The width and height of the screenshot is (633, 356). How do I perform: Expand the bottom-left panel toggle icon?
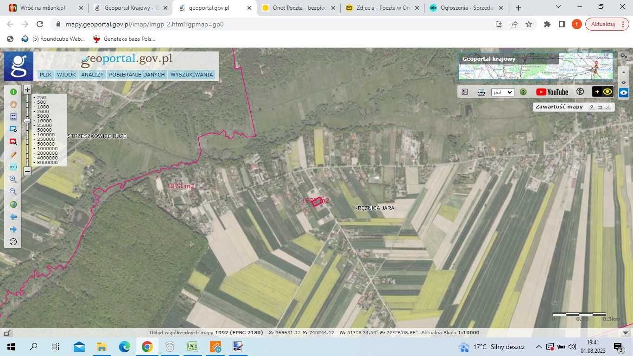[6, 332]
